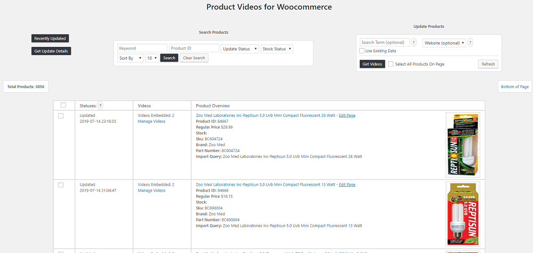This screenshot has width=533, height=253.
Task: Click the Recently Updated button
Action: (50, 38)
